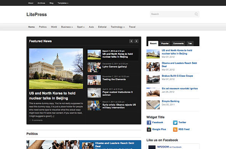Open the Google Plus icon
The width and height of the screenshot is (226, 149).
pos(149,130)
